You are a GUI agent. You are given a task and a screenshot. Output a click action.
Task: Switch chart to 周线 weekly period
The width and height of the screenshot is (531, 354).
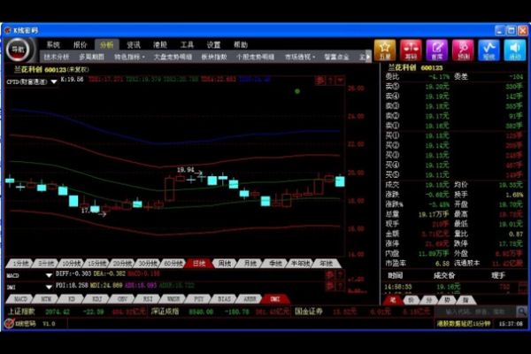pyautogui.click(x=225, y=263)
